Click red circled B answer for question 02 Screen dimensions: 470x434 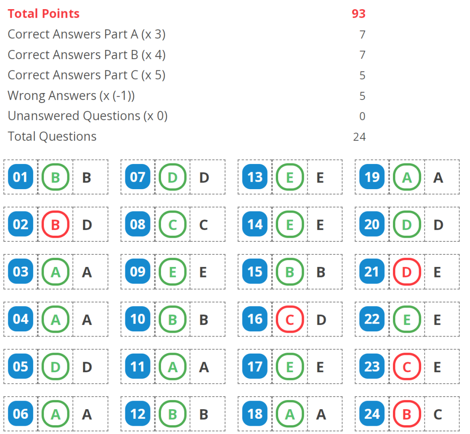coord(56,224)
